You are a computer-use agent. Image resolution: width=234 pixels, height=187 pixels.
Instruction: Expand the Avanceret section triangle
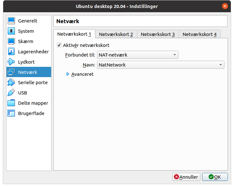point(68,74)
